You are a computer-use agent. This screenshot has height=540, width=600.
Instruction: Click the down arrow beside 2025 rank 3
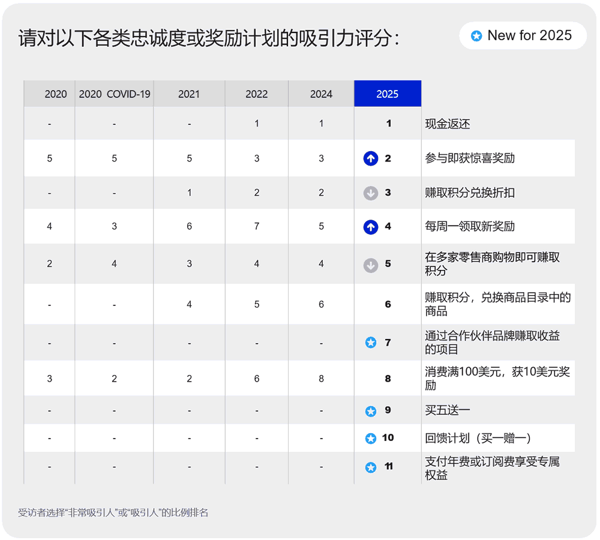tap(371, 192)
